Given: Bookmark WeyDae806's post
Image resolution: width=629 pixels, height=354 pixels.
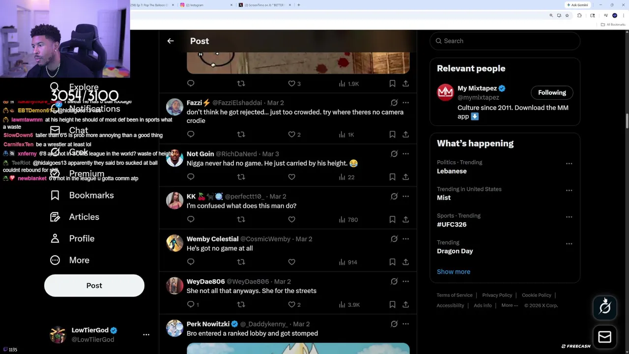Looking at the screenshot, I should coord(392,305).
